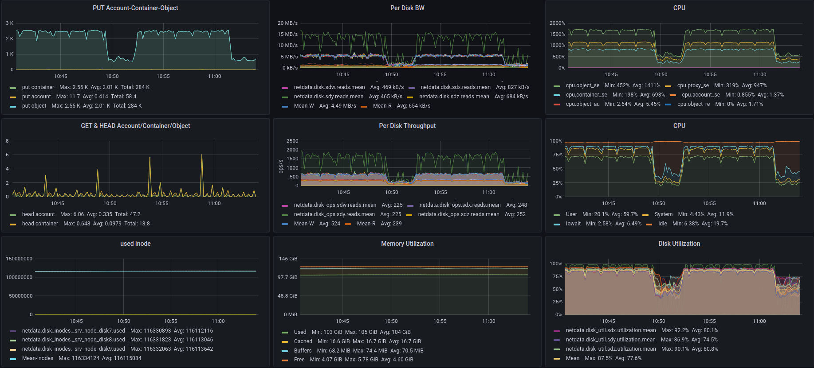This screenshot has width=814, height=368.
Task: Expand the Memory Utilization panel title menu
Action: 407,244
